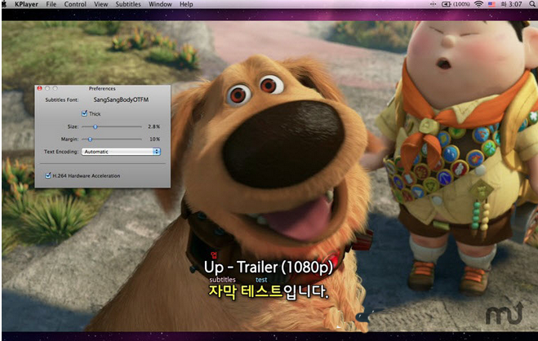This screenshot has width=538, height=341.
Task: Open the KPlayer application menu
Action: tap(26, 4)
